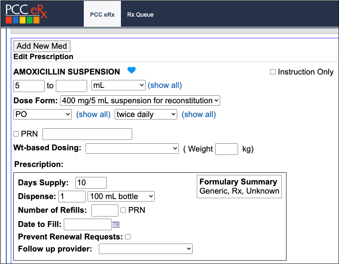339x264 pixels.
Task: Click show all next to dose unit
Action: [x=165, y=85]
